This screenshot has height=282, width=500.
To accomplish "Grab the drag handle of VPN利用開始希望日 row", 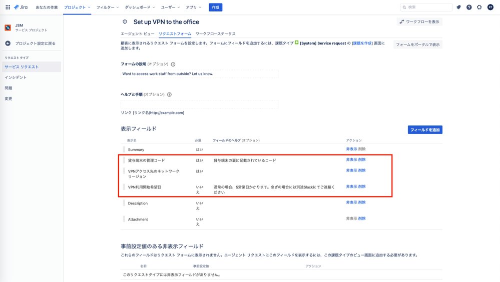I will tap(124, 187).
